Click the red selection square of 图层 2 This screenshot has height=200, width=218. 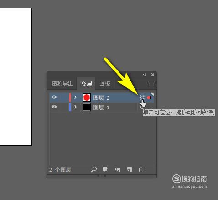coord(149,97)
